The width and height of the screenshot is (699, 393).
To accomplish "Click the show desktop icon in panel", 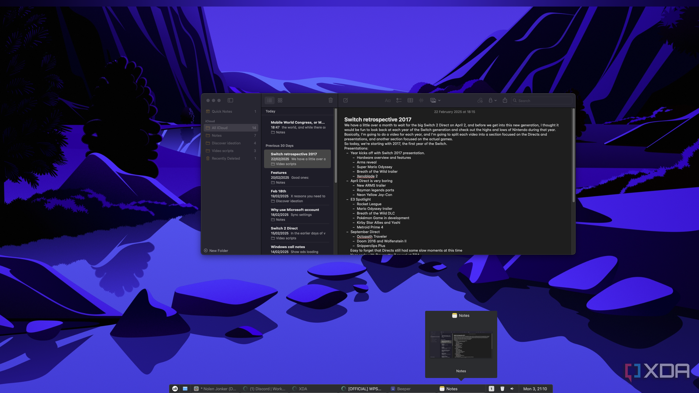I will tap(185, 389).
